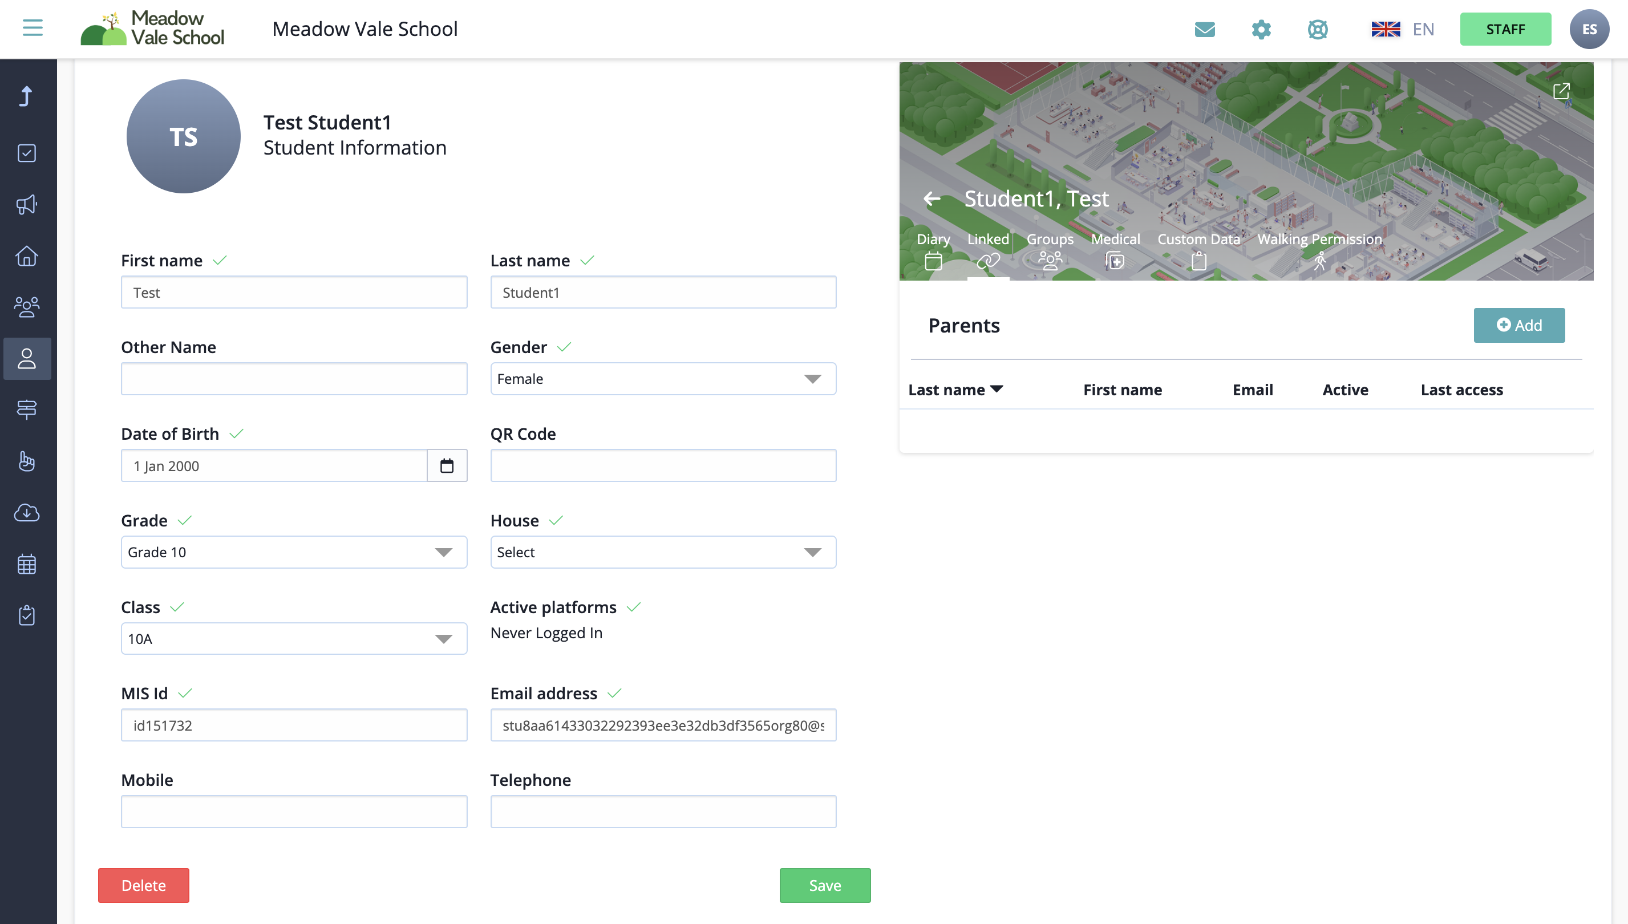The height and width of the screenshot is (924, 1628).
Task: Open the messages envelope icon
Action: tap(1204, 29)
